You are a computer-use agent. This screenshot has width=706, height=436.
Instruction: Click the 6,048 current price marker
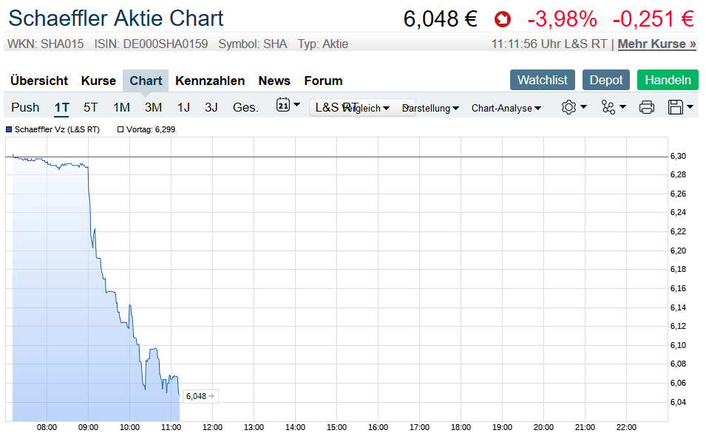coord(197,396)
